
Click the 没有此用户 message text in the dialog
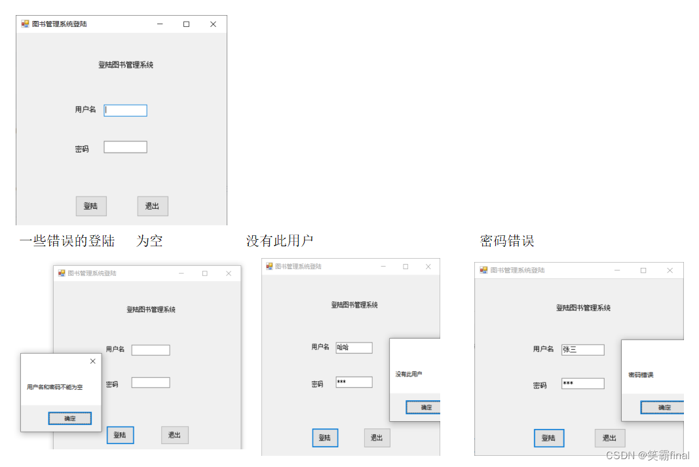[x=409, y=374]
